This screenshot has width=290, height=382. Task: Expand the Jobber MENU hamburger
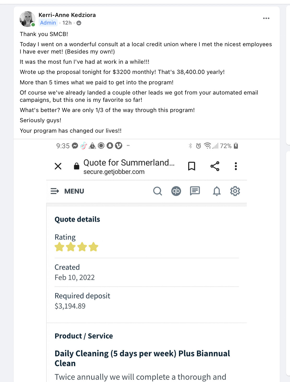pos(67,191)
